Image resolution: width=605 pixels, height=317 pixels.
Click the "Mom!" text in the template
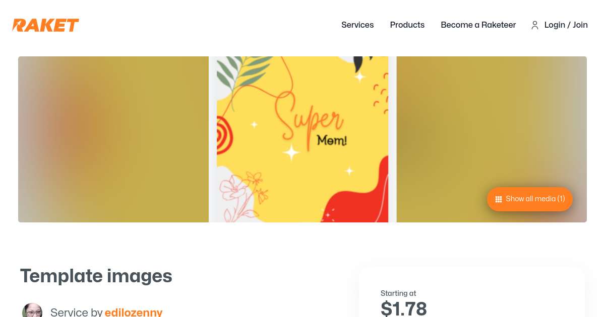[332, 140]
